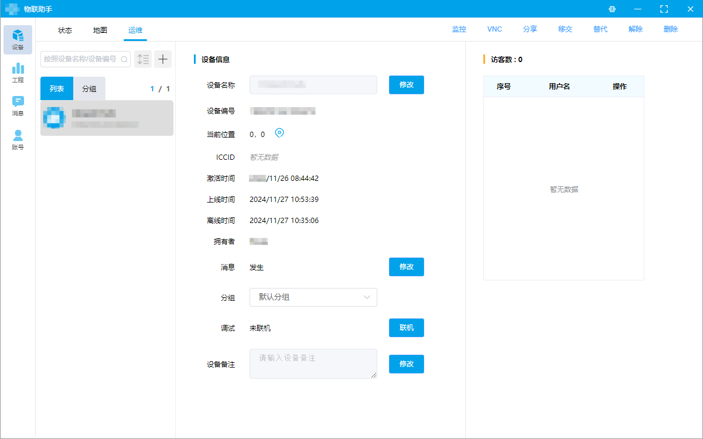Click the settings icon in title bar
703x439 pixels.
tap(612, 9)
